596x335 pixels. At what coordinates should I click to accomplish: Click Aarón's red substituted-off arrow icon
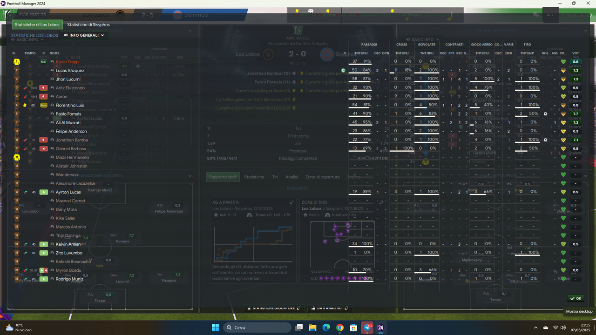pyautogui.click(x=44, y=97)
